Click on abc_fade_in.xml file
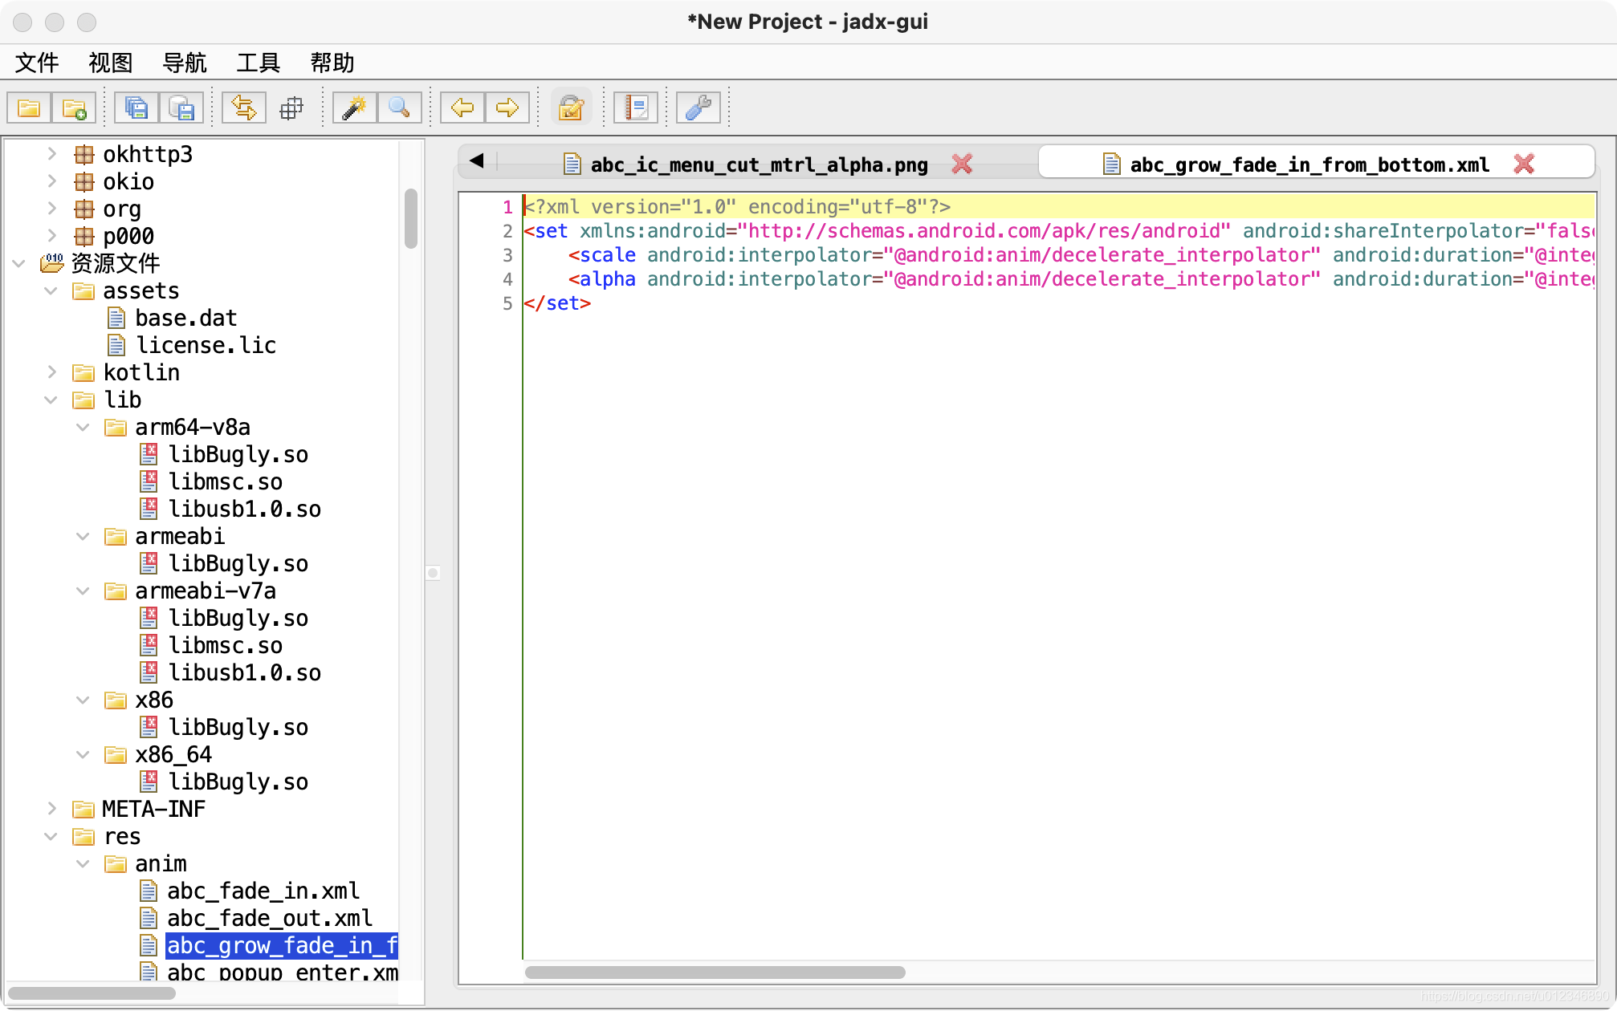Screen dimensions: 1617x1011 click(x=261, y=890)
